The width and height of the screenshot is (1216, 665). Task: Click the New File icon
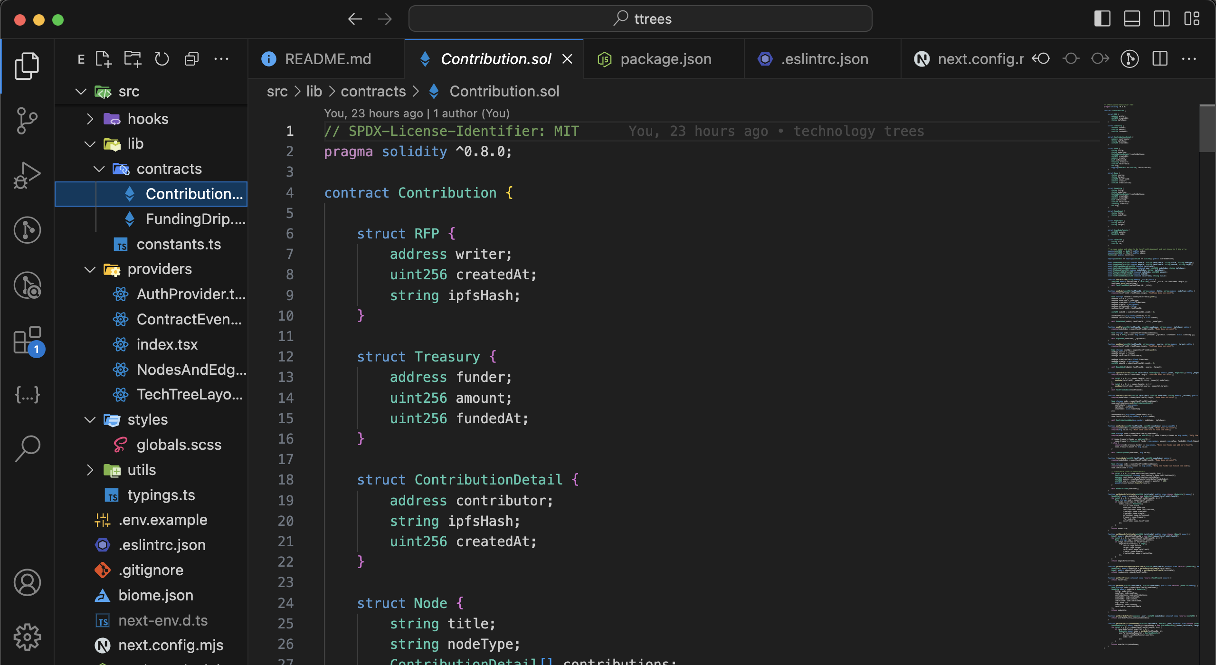tap(103, 59)
